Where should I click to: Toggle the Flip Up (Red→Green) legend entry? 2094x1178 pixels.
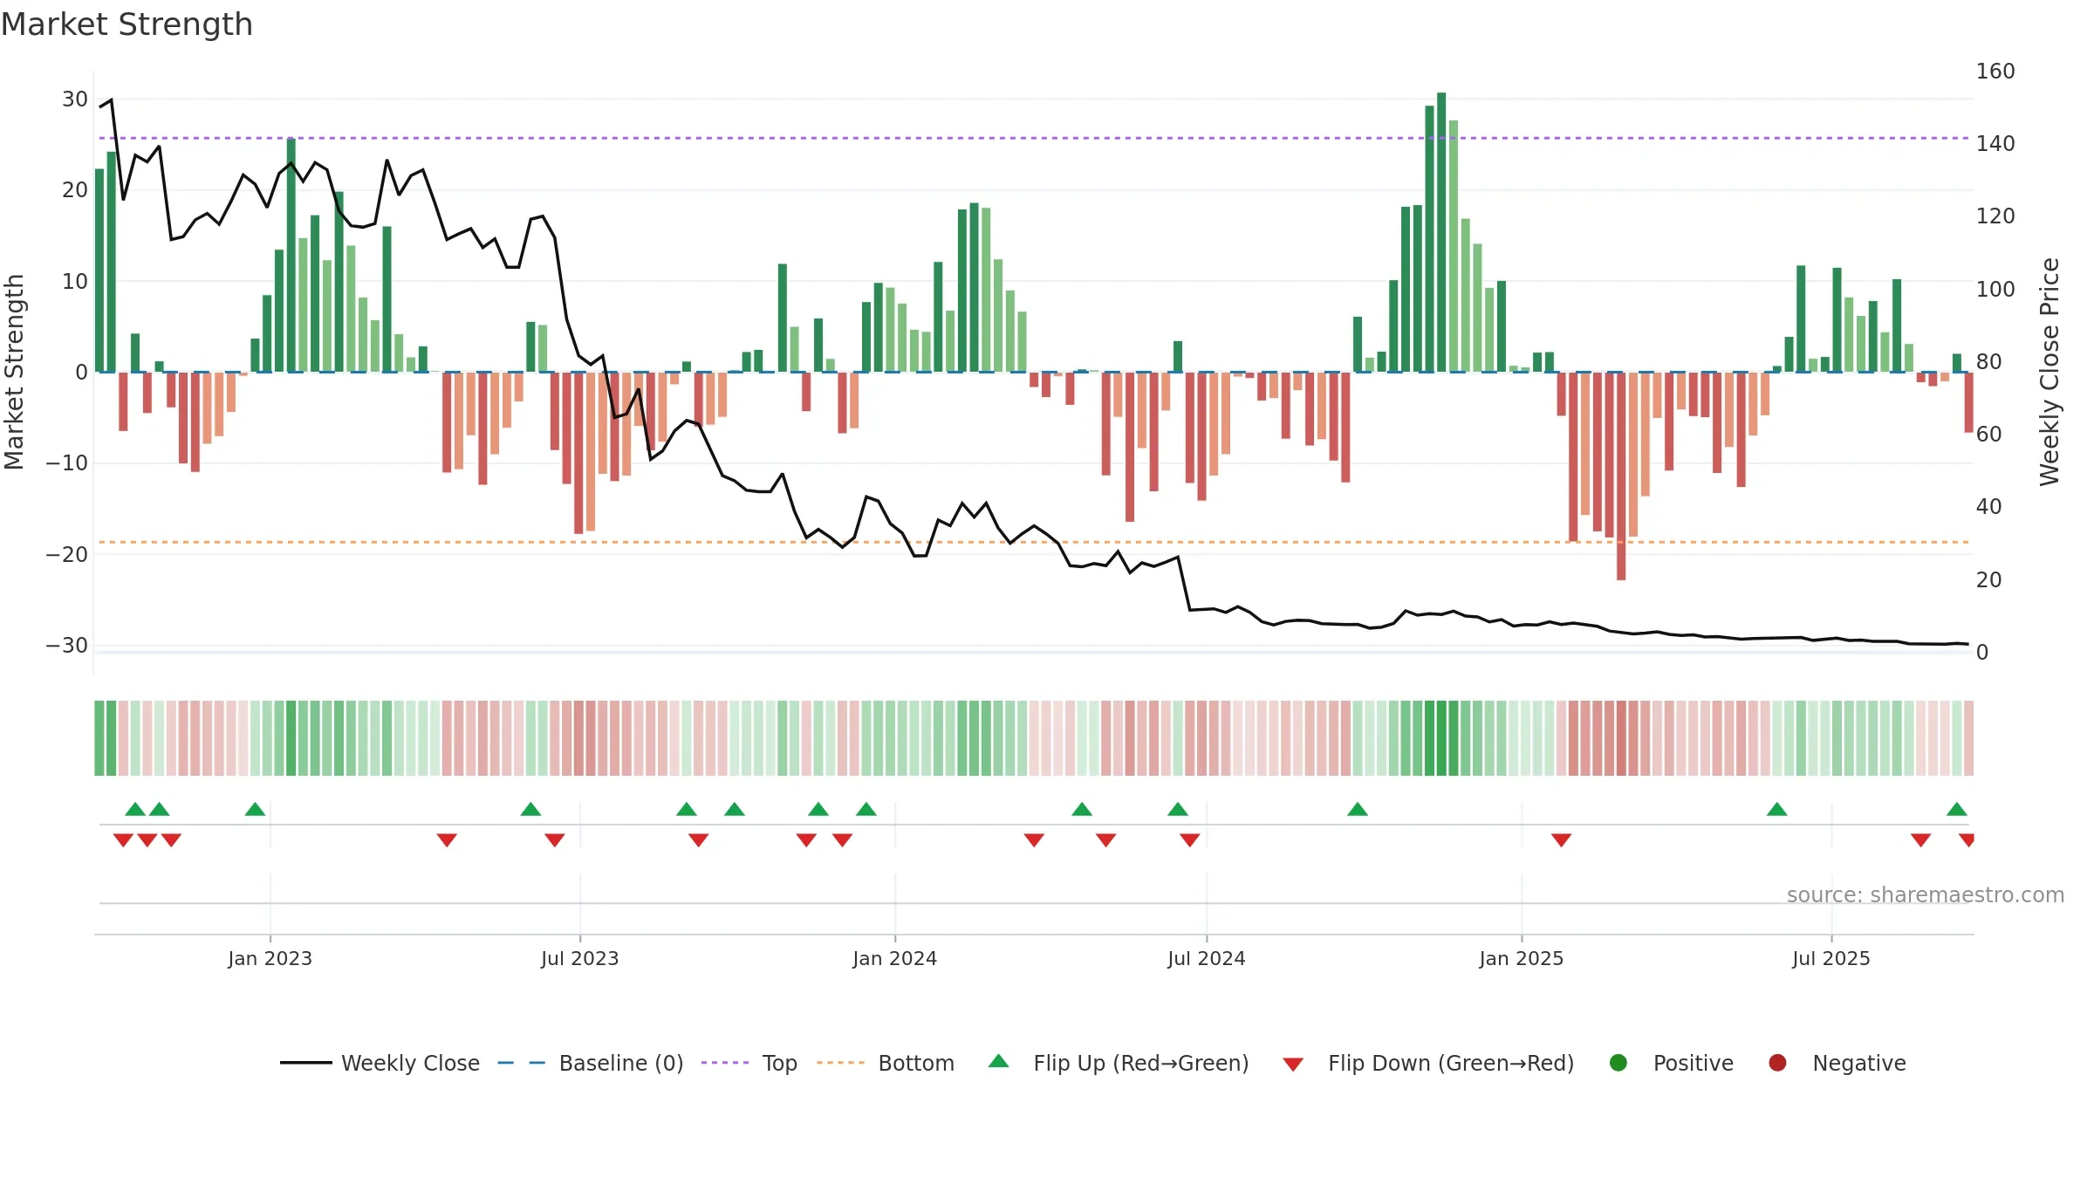click(x=1119, y=1063)
